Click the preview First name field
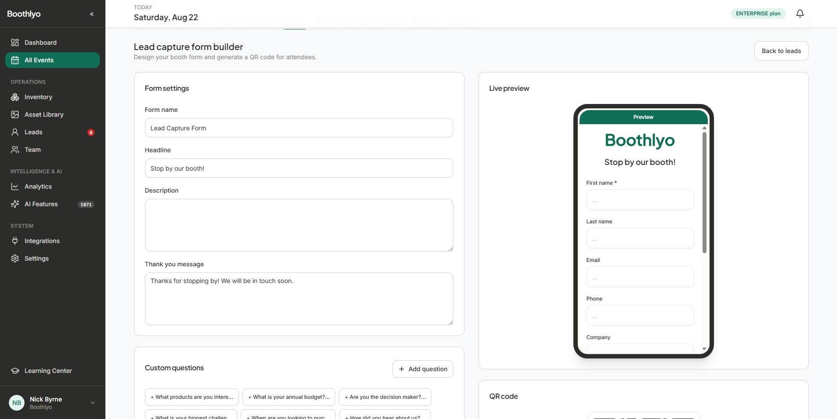Image resolution: width=837 pixels, height=419 pixels. point(640,200)
